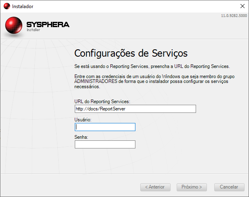Screen dimensions: 249x197
Task: Select the Senha password field
Action: coord(105,144)
